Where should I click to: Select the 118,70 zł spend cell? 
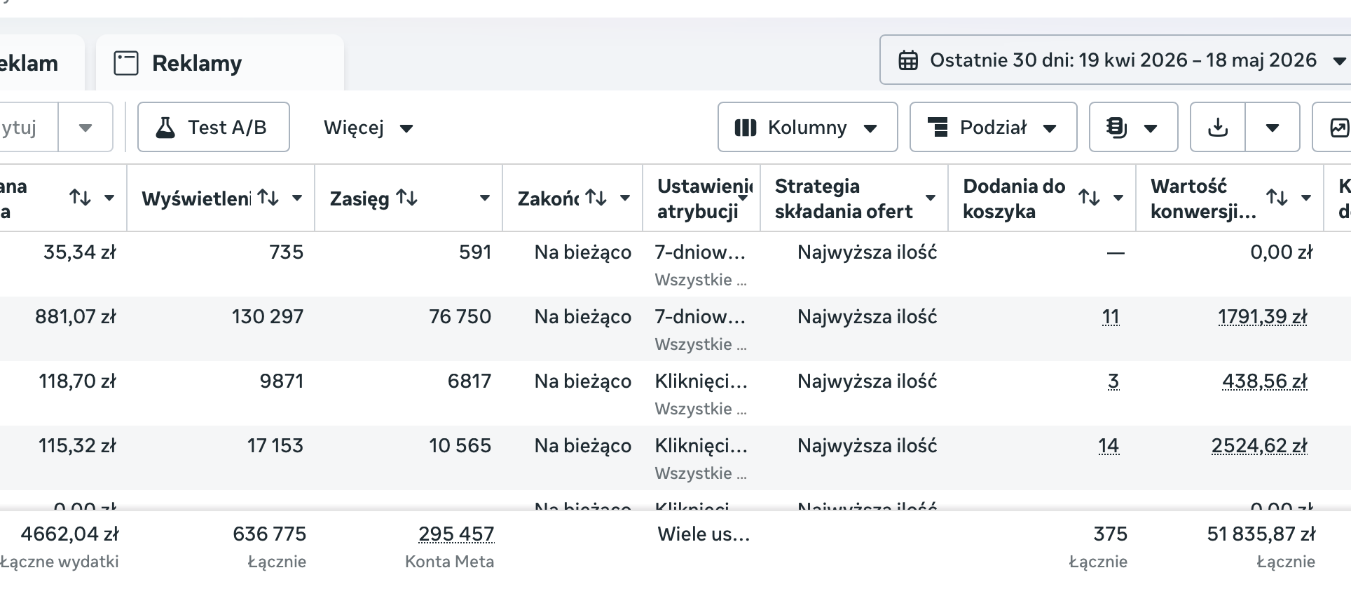tap(77, 381)
